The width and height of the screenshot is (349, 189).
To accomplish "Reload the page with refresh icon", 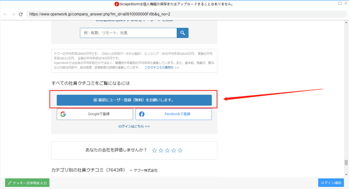I will click(x=21, y=14).
